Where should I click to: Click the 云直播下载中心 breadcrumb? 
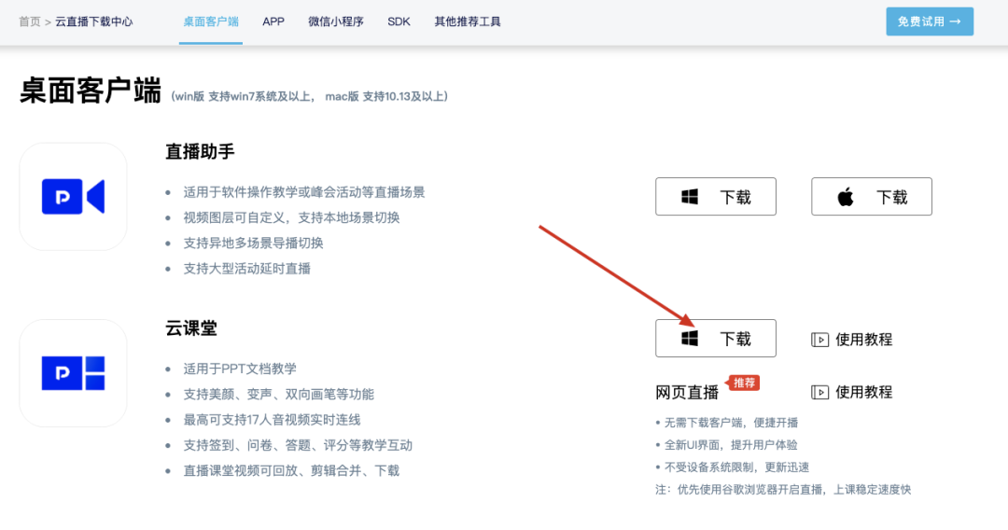(x=93, y=21)
